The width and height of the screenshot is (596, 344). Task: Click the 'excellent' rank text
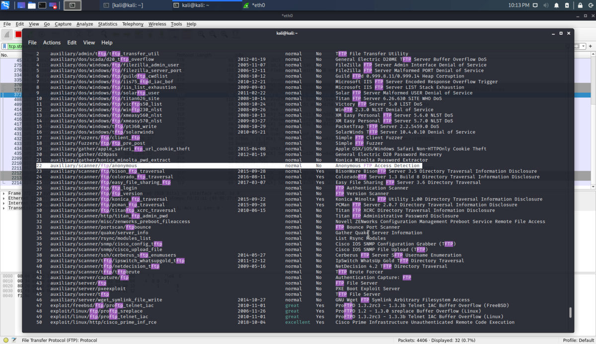[x=298, y=322]
